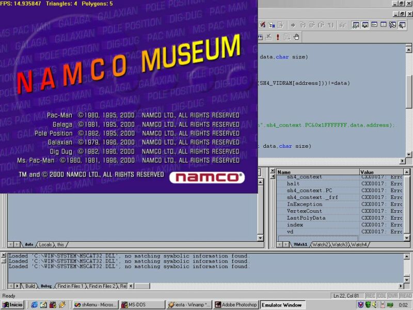Open the Inicio start button
Image resolution: width=413 pixels, height=310 pixels.
12,305
